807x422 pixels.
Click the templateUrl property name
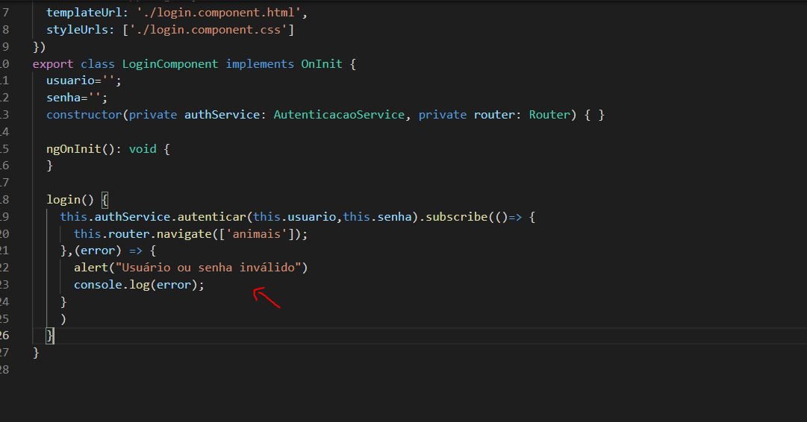pos(84,13)
